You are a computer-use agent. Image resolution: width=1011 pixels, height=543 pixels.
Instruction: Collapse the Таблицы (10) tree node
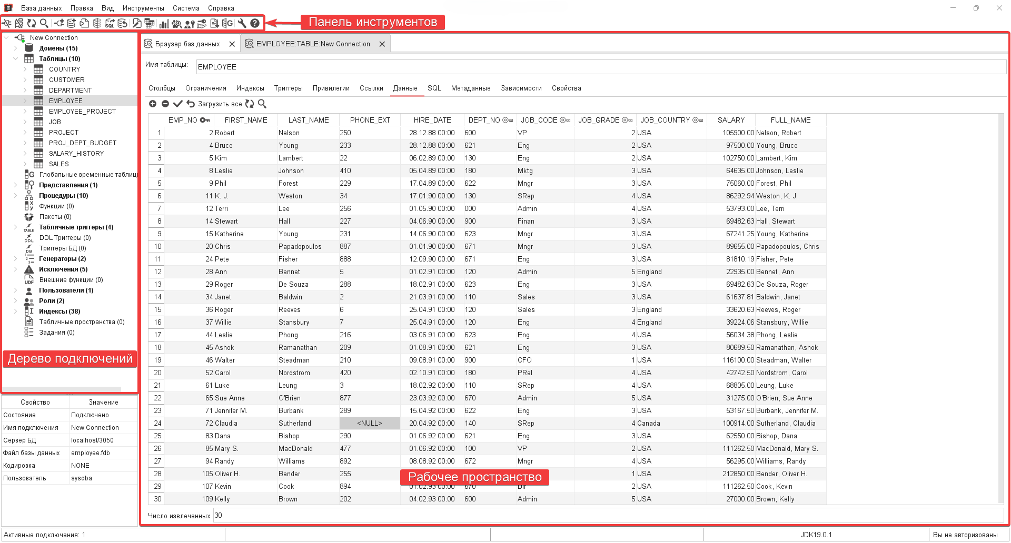tap(15, 59)
